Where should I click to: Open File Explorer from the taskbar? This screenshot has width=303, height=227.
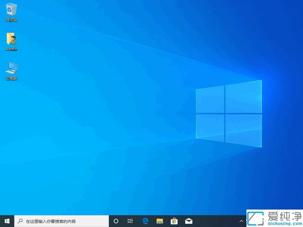point(159,221)
